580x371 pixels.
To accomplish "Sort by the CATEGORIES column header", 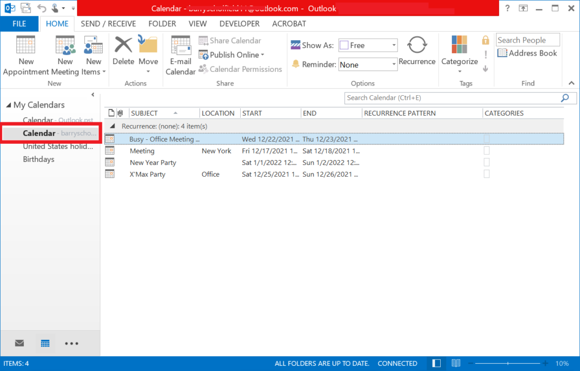I will pos(523,113).
